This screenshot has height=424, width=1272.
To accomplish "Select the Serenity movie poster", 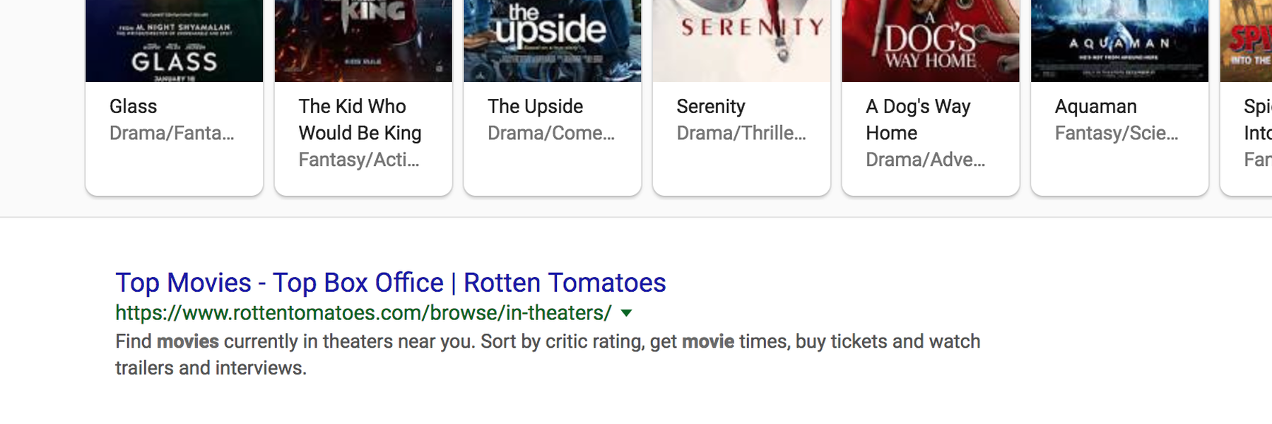I will pyautogui.click(x=741, y=41).
